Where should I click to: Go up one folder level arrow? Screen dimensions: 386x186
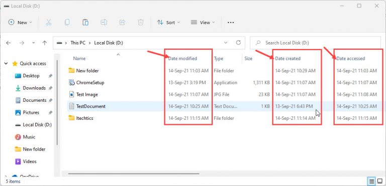(x=45, y=43)
